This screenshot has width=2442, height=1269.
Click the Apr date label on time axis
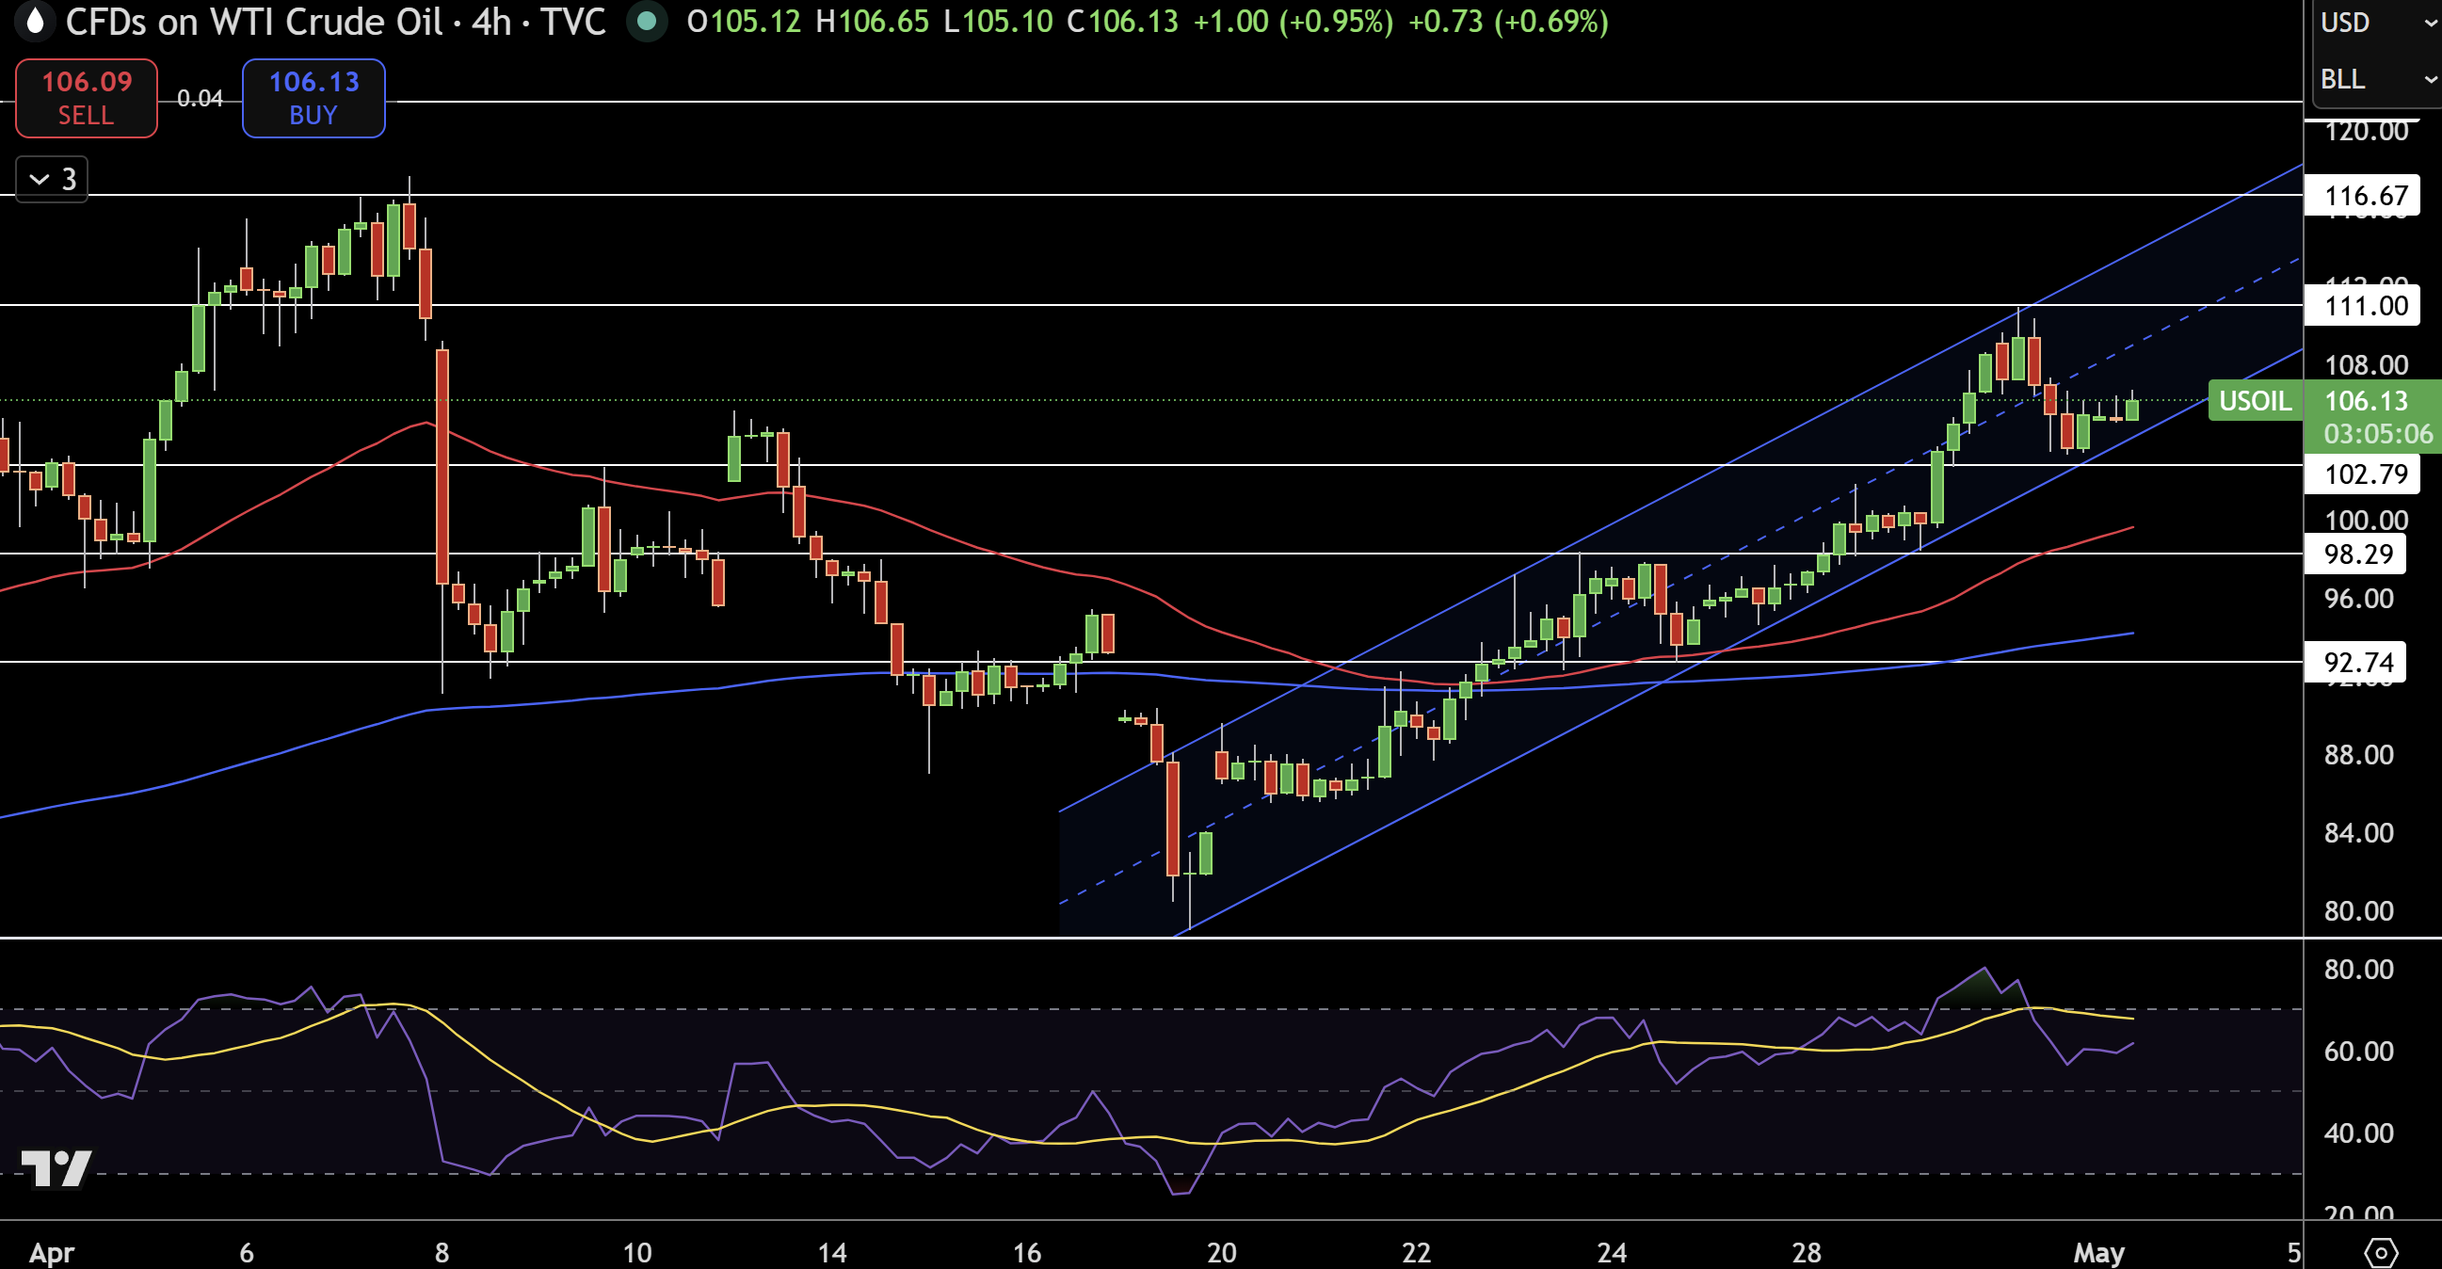(51, 1252)
